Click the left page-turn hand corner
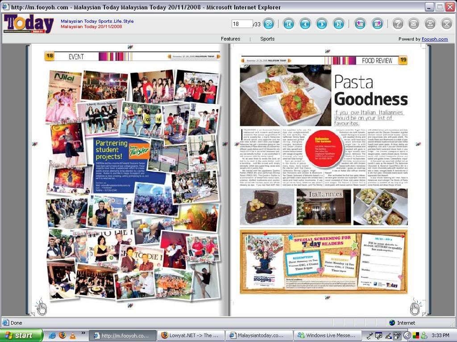Screen dimensions: 457x342 coord(42,308)
